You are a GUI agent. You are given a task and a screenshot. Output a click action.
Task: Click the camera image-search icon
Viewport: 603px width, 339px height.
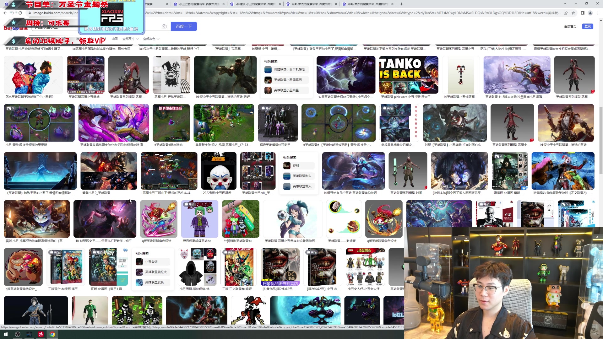164,26
